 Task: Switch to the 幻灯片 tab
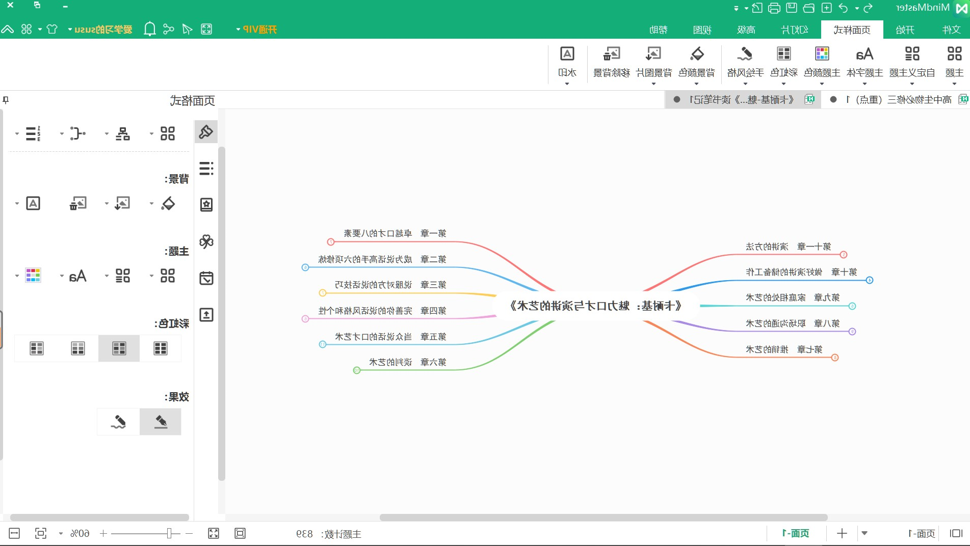[x=795, y=30]
